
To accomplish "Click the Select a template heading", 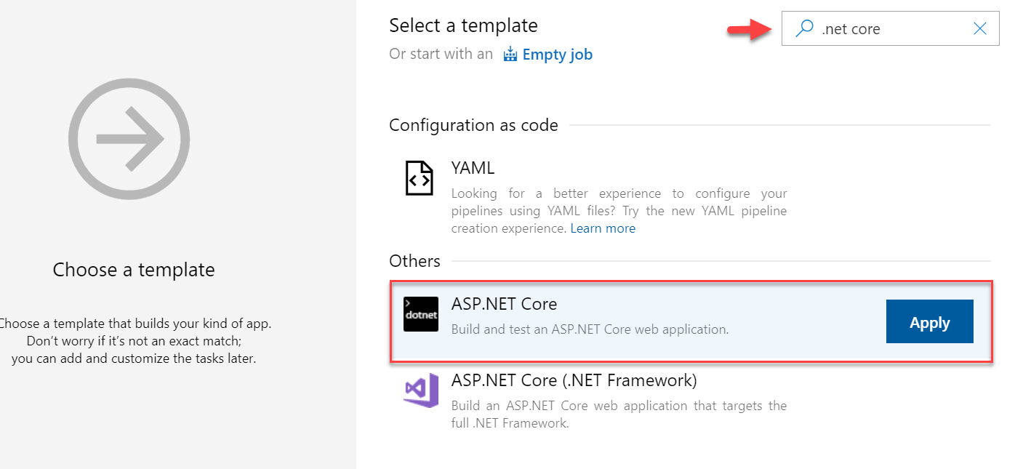I will pos(463,25).
